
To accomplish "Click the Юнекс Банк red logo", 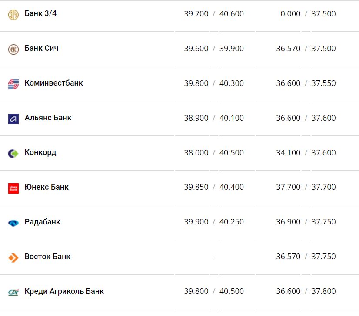I will [x=13, y=188].
